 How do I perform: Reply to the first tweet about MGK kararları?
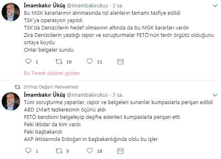point(28,61)
